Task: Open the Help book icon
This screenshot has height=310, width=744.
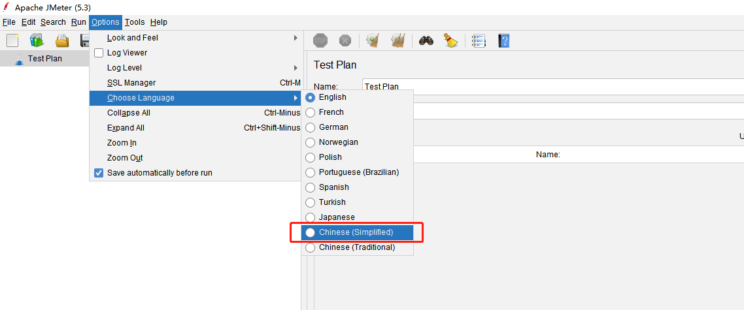Action: click(x=504, y=40)
